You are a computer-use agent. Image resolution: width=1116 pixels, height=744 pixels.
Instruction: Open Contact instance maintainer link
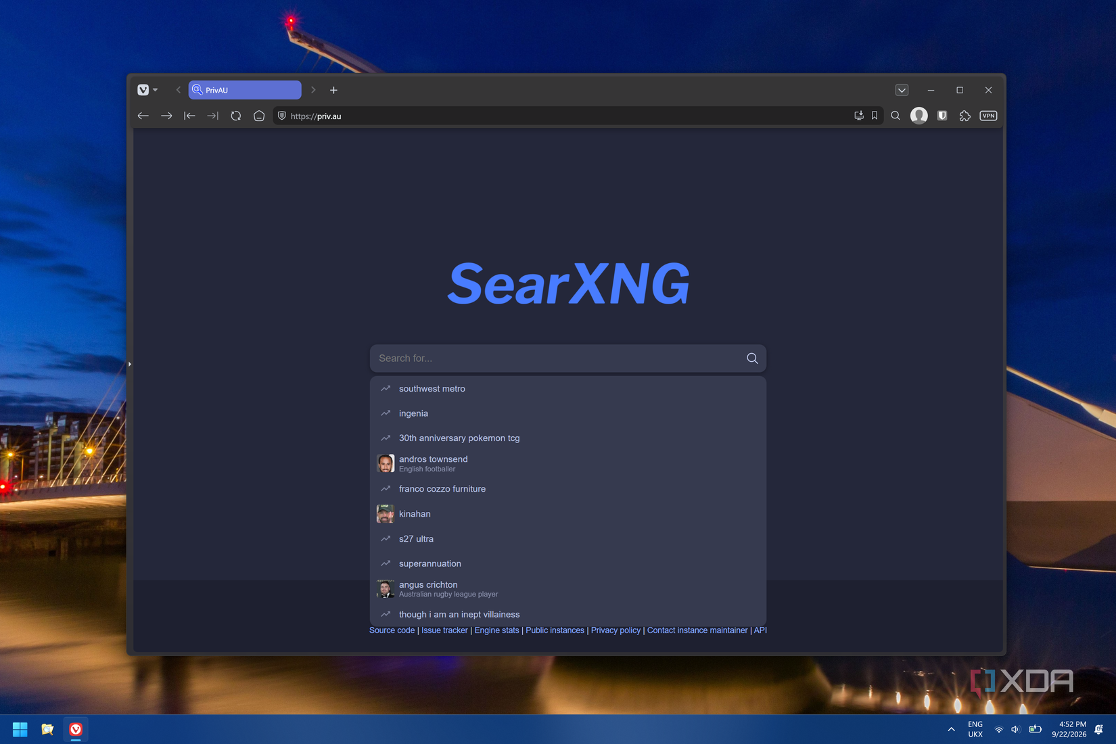point(697,630)
